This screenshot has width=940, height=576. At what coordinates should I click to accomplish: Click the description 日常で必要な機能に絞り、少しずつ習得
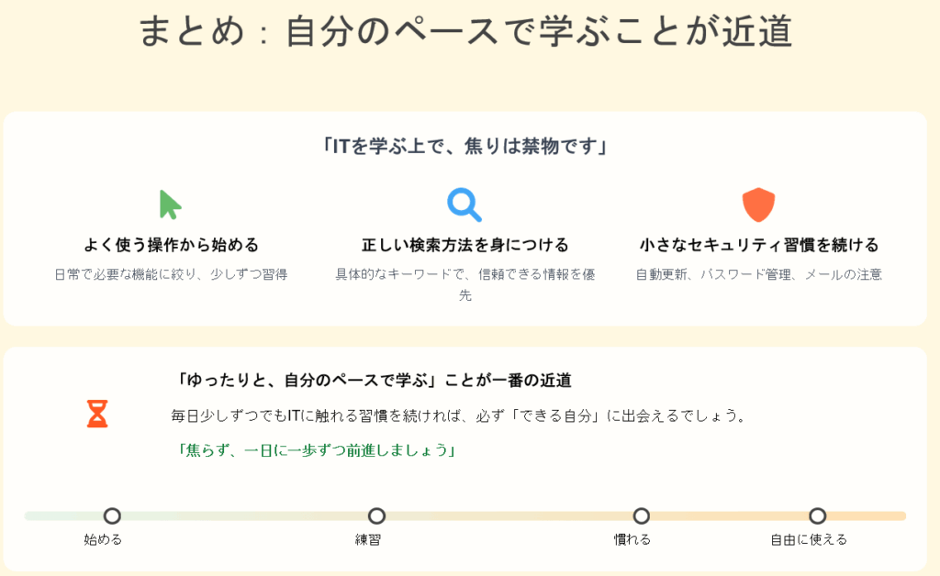pos(171,274)
